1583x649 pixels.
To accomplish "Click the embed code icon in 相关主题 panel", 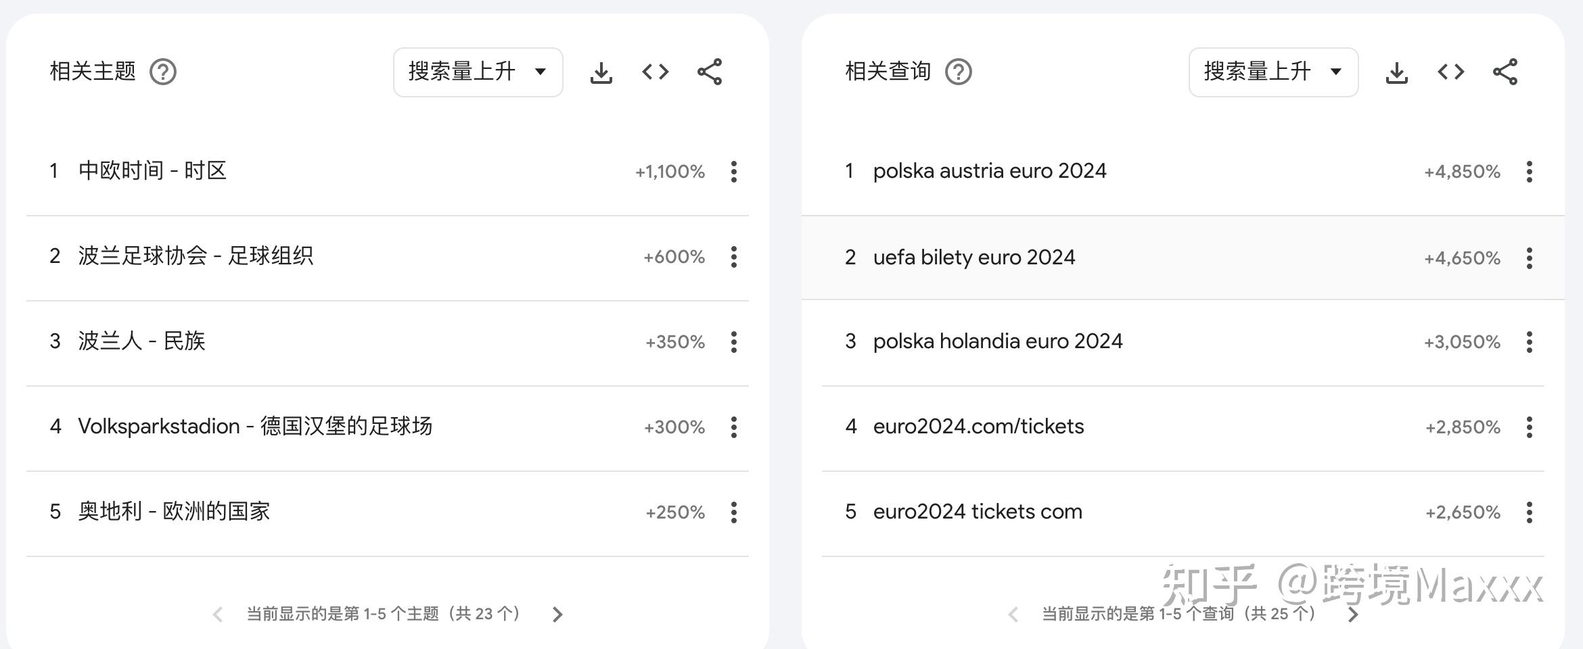I will click(x=654, y=72).
